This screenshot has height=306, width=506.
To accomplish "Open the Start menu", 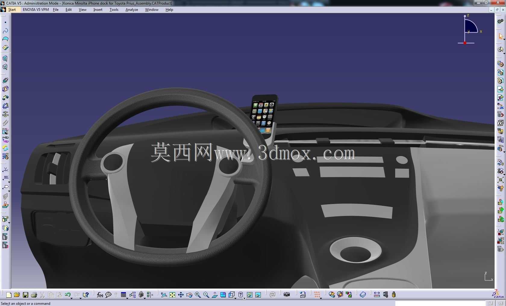I will 12,10.
